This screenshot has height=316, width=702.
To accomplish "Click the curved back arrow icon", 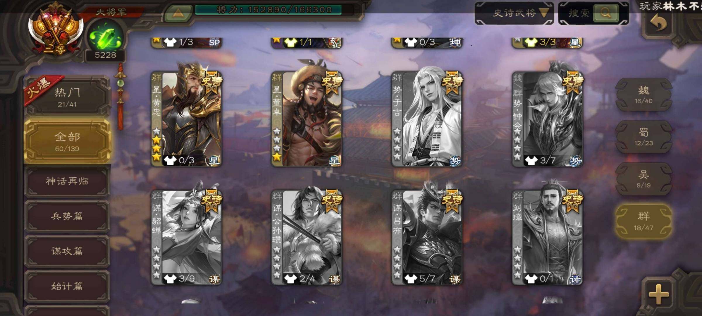I will pyautogui.click(x=658, y=23).
